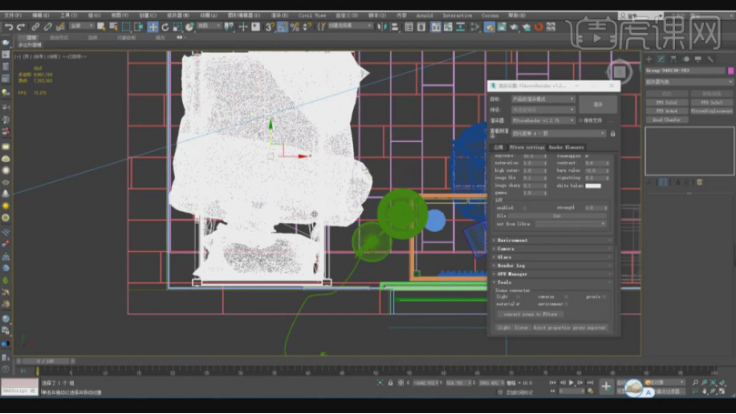The width and height of the screenshot is (736, 414).
Task: Open the Interactive menu
Action: pos(458,15)
